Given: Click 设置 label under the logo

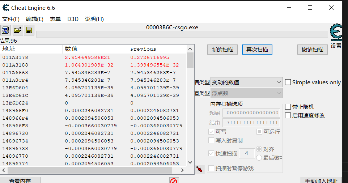Looking at the screenshot, I should tap(336, 46).
